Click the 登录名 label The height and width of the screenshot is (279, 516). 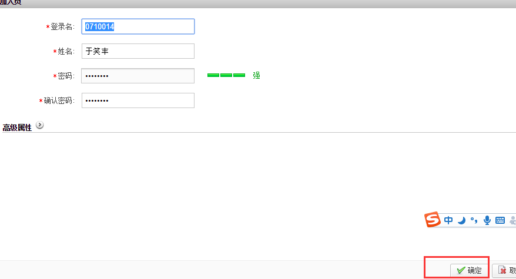tap(62, 26)
